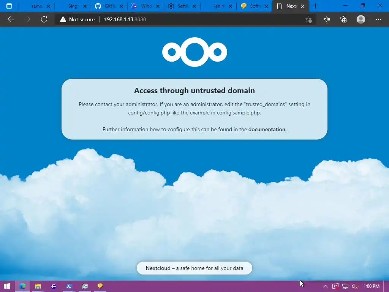
Task: Open File Explorer from the taskbar
Action: 38,286
